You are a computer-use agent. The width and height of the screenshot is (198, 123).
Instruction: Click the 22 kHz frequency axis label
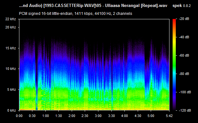pyautogui.click(x=10, y=19)
